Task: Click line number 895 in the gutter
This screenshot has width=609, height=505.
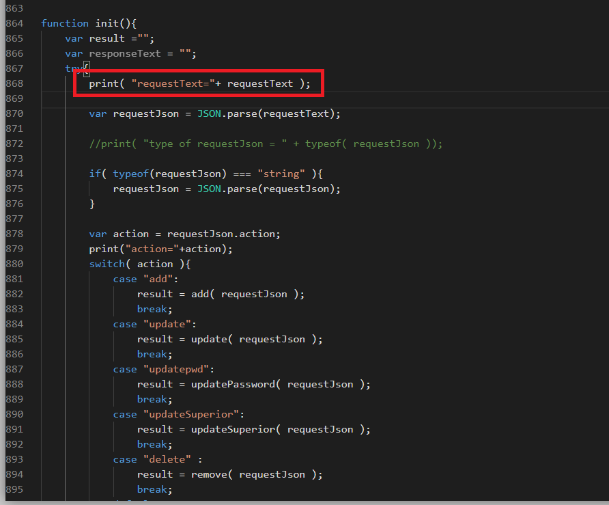Action: click(x=14, y=489)
